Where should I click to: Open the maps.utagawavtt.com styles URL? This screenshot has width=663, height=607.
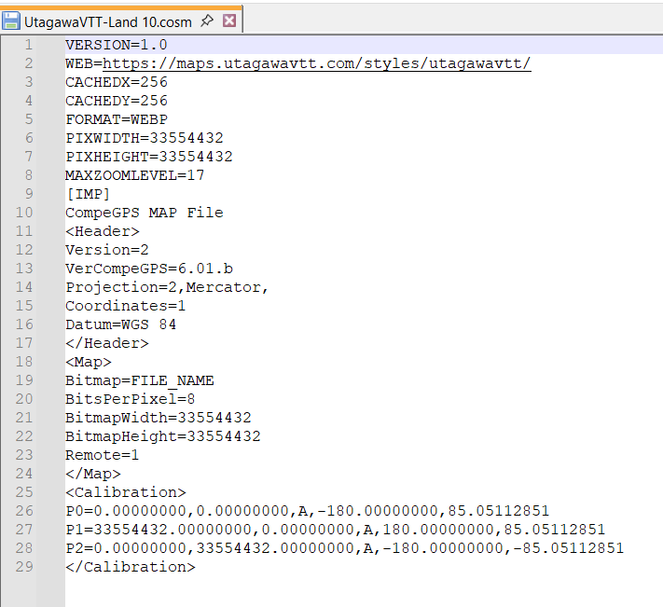click(x=317, y=63)
